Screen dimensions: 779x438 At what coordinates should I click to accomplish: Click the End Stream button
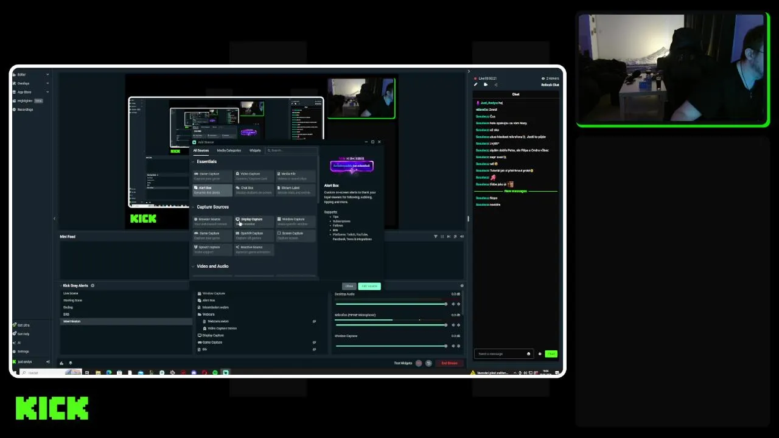click(x=449, y=363)
